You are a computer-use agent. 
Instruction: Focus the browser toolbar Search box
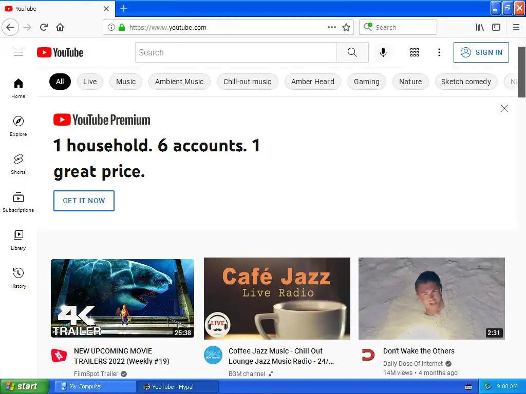(398, 27)
